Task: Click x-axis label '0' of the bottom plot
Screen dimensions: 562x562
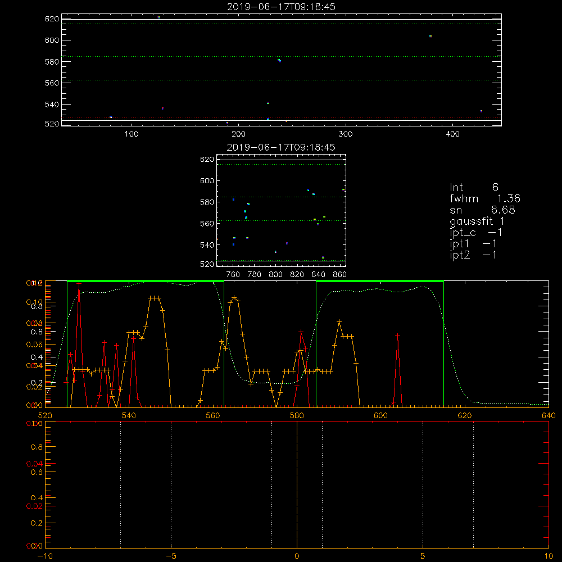Action: click(x=297, y=556)
